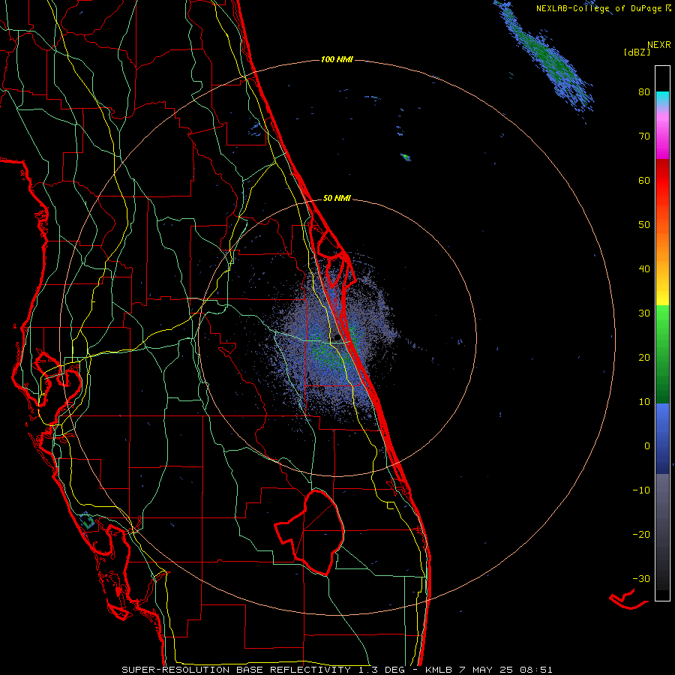Click the -20 value on dBZ scale
Screen dimensions: 675x675
click(x=641, y=534)
